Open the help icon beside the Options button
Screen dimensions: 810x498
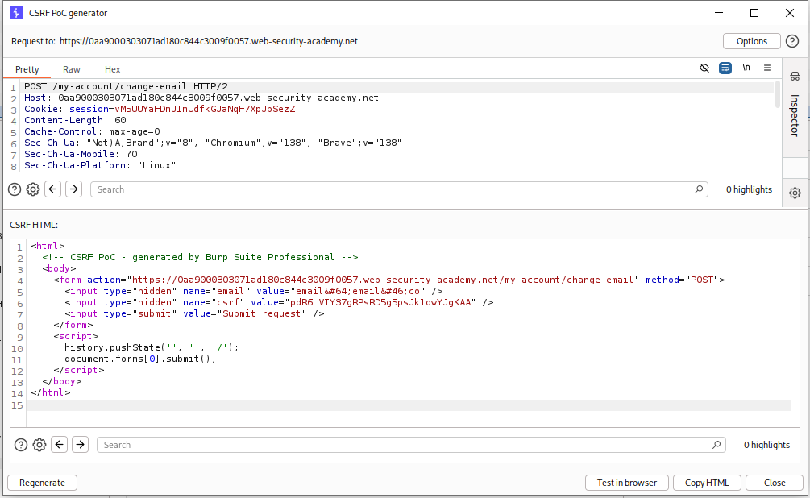792,41
